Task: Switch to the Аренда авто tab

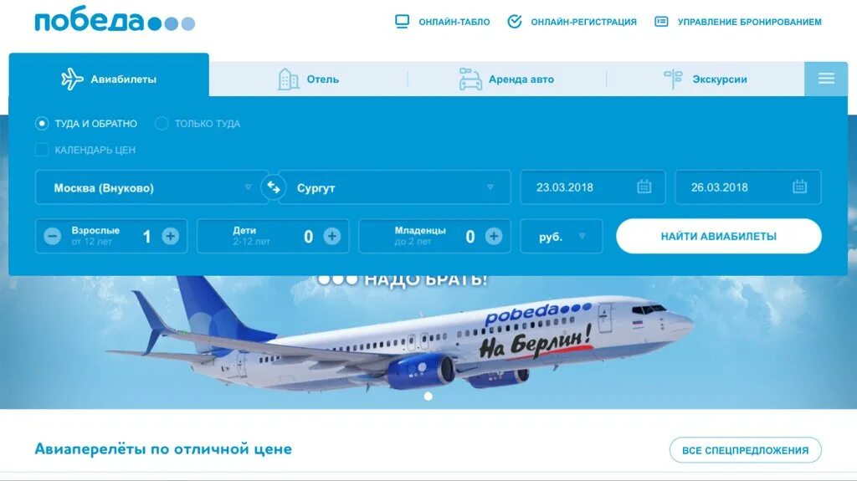Action: coord(506,79)
